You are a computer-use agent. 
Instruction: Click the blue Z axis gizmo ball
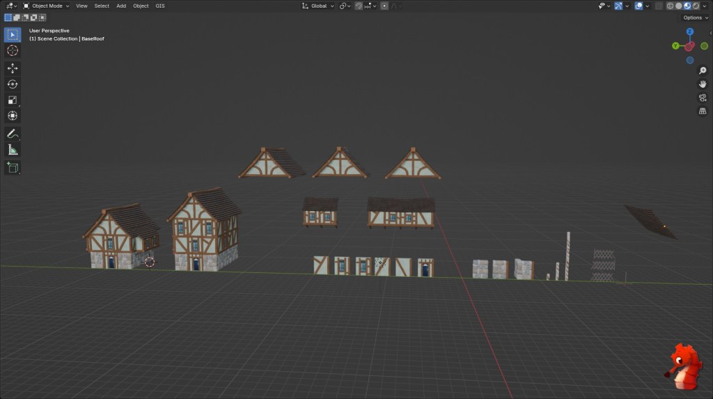[x=689, y=32]
